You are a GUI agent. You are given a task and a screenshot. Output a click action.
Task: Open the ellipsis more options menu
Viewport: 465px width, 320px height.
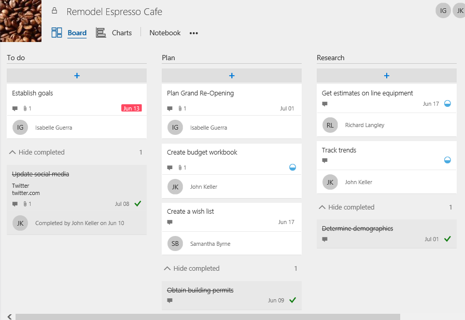(193, 33)
